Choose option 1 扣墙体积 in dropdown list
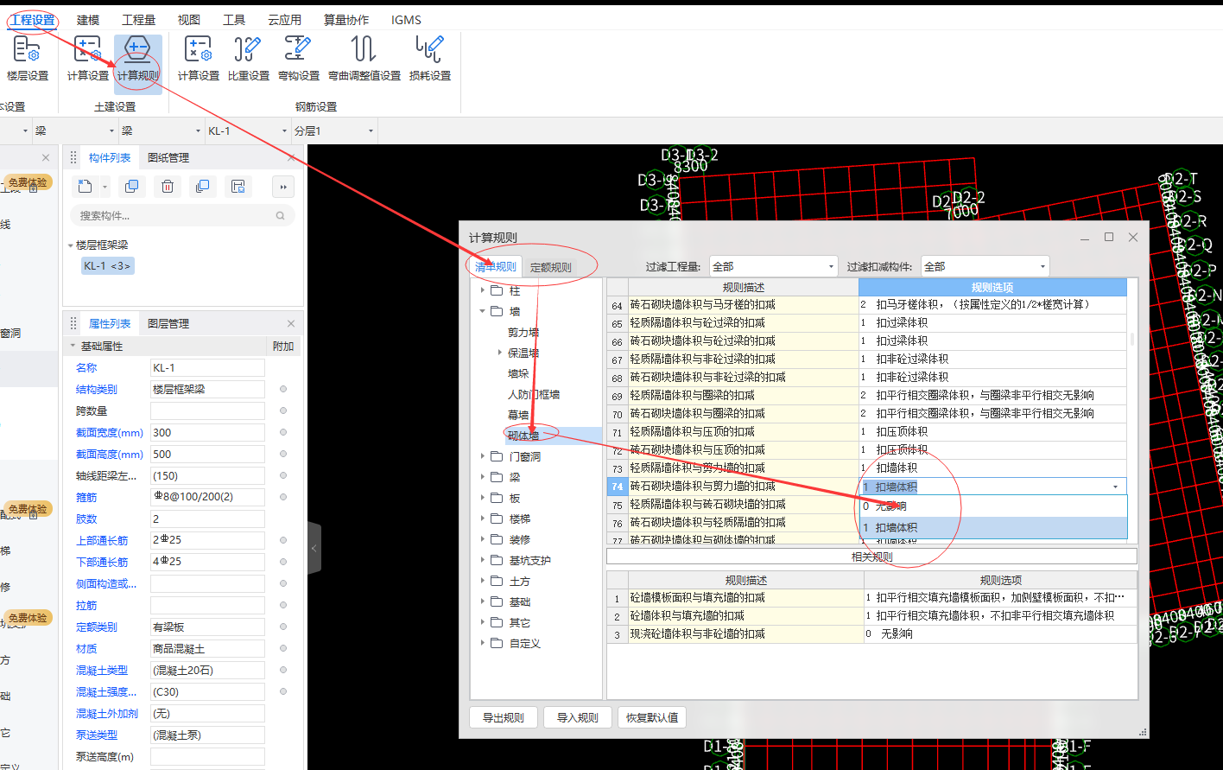 point(993,527)
